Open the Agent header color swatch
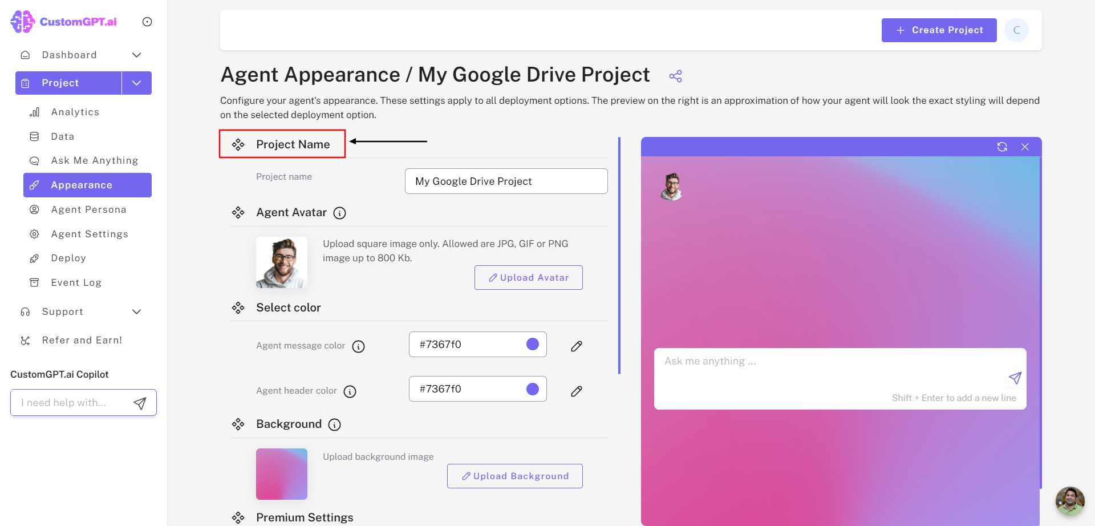The width and height of the screenshot is (1095, 526). click(533, 389)
